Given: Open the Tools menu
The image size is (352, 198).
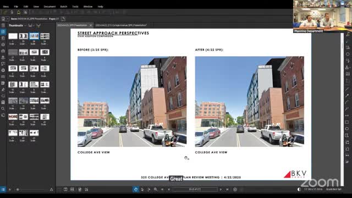Looking at the screenshot, I should (x=75, y=7).
